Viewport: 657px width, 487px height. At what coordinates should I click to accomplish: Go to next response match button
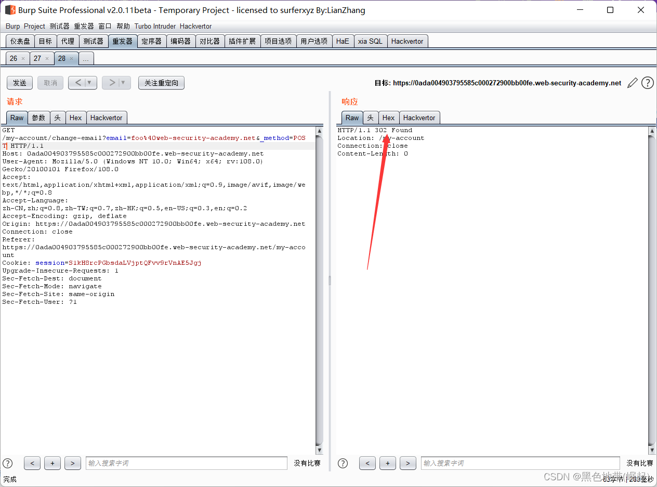pyautogui.click(x=408, y=463)
